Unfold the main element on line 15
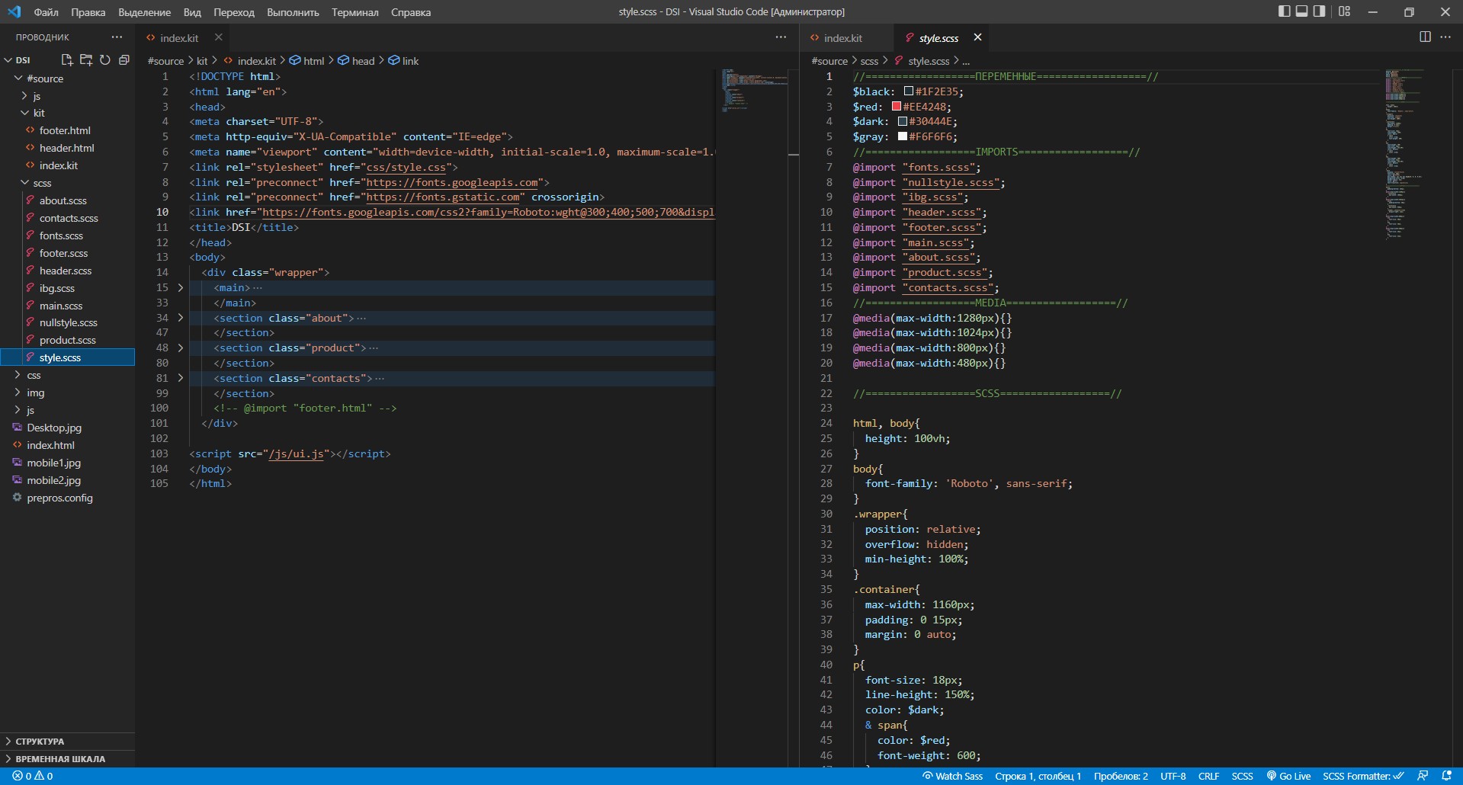The height and width of the screenshot is (785, 1463). (181, 287)
